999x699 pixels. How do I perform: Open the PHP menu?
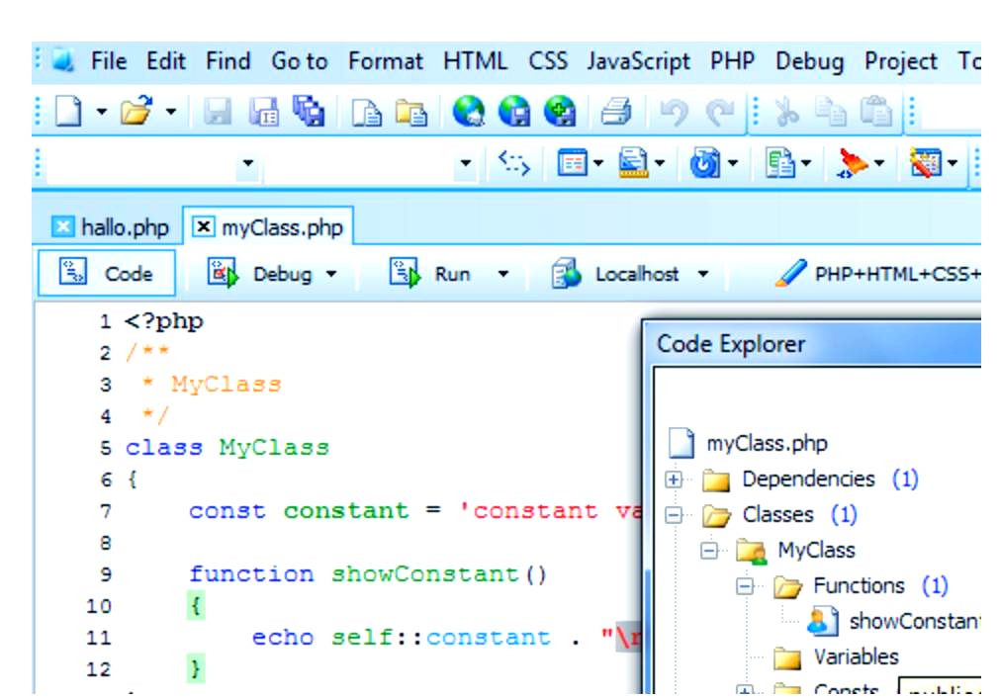pyautogui.click(x=732, y=61)
